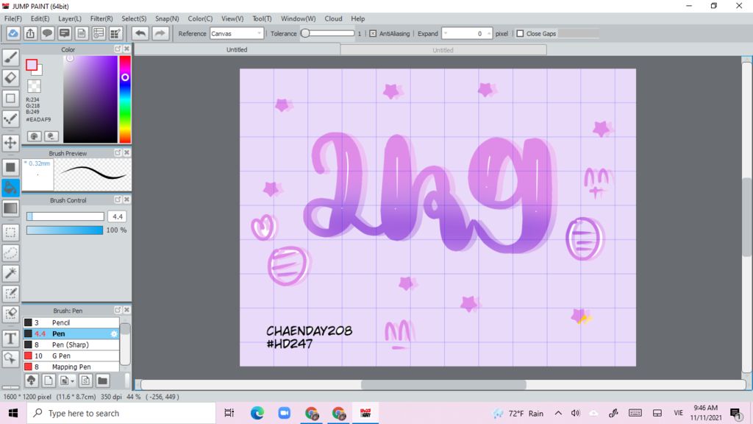Viewport: 753px width, 424px height.
Task: Redo the last undone action
Action: (160, 33)
